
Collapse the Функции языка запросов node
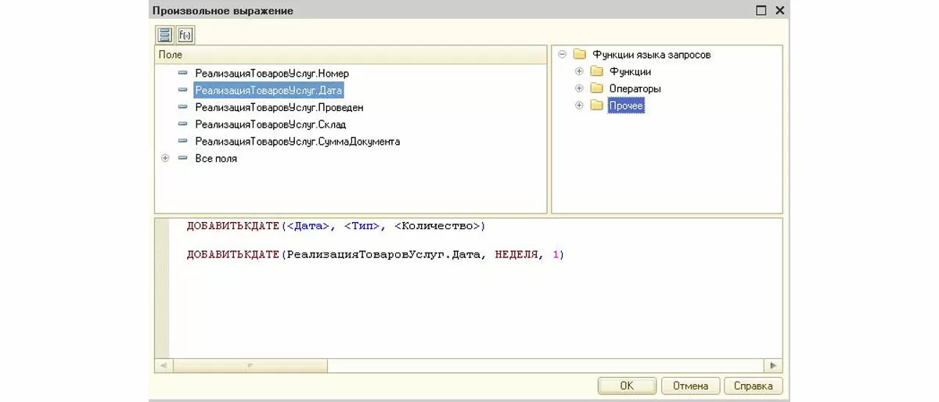tap(562, 55)
